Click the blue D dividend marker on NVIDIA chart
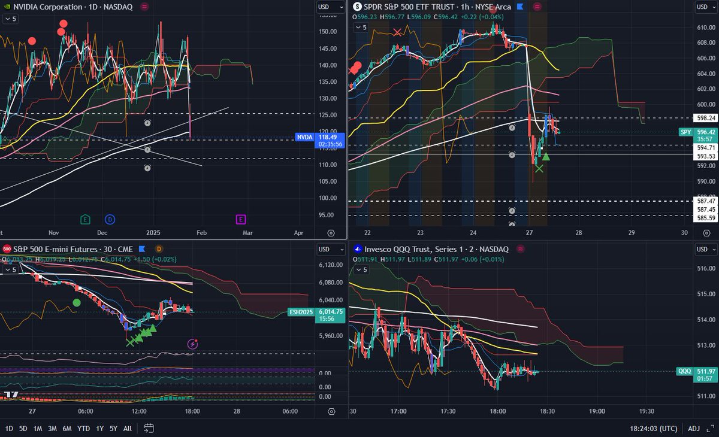Image resolution: width=719 pixels, height=437 pixels. point(110,219)
